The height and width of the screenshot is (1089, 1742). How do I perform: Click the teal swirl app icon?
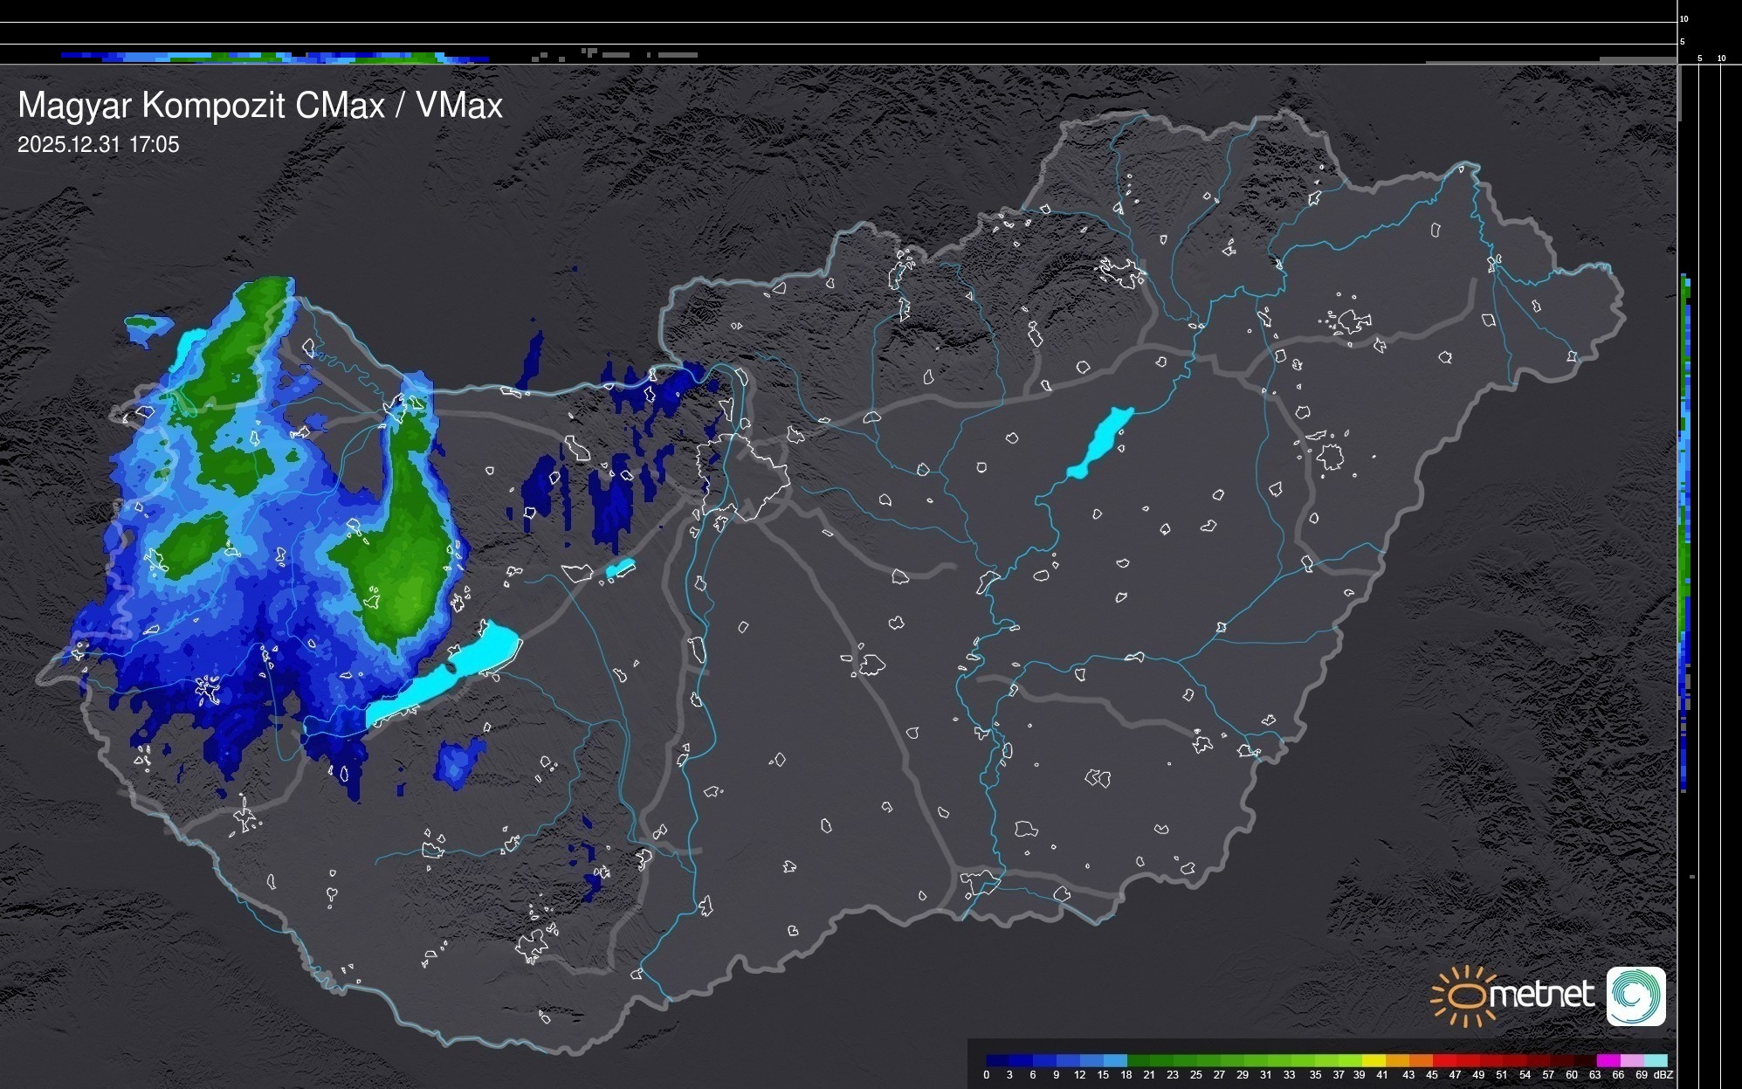pyautogui.click(x=1635, y=996)
